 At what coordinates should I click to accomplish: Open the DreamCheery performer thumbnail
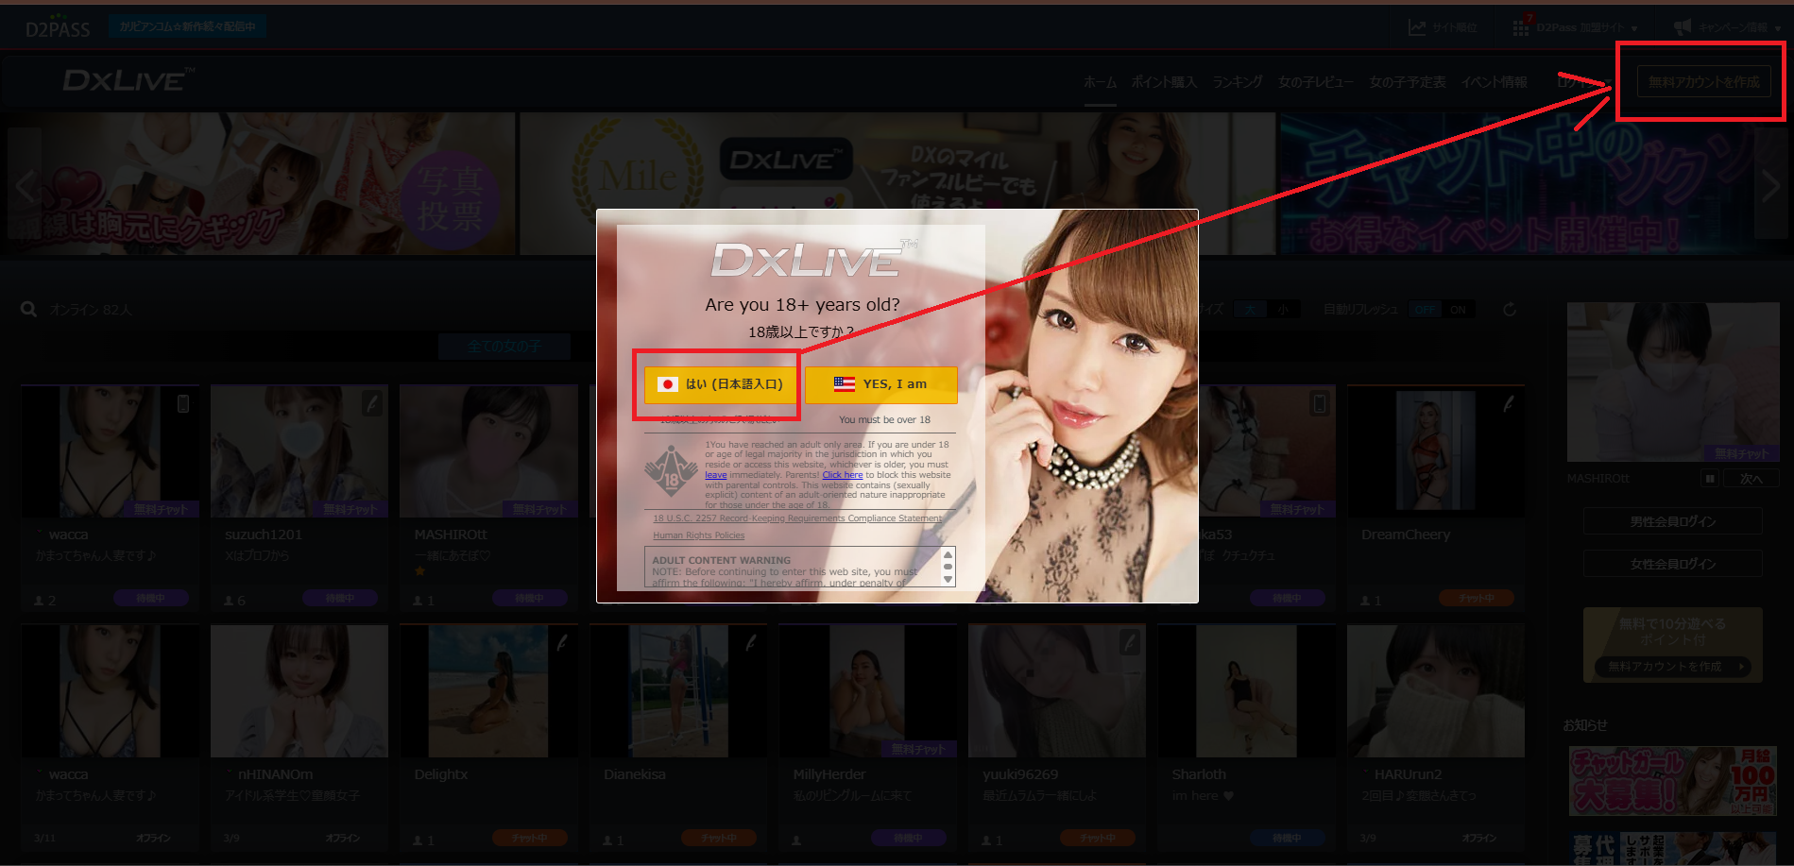point(1436,451)
